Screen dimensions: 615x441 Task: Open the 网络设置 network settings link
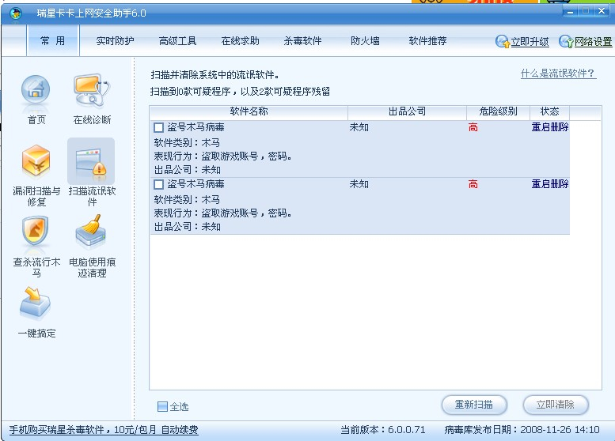point(593,42)
